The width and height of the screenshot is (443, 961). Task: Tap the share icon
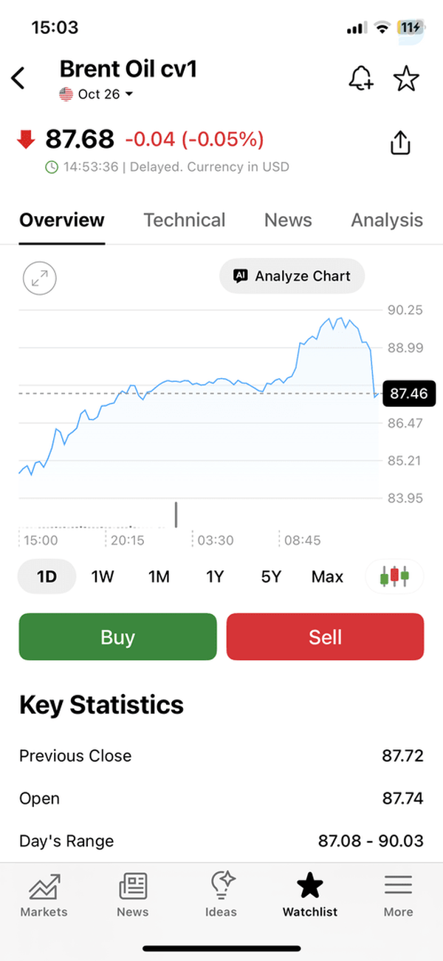pyautogui.click(x=399, y=143)
